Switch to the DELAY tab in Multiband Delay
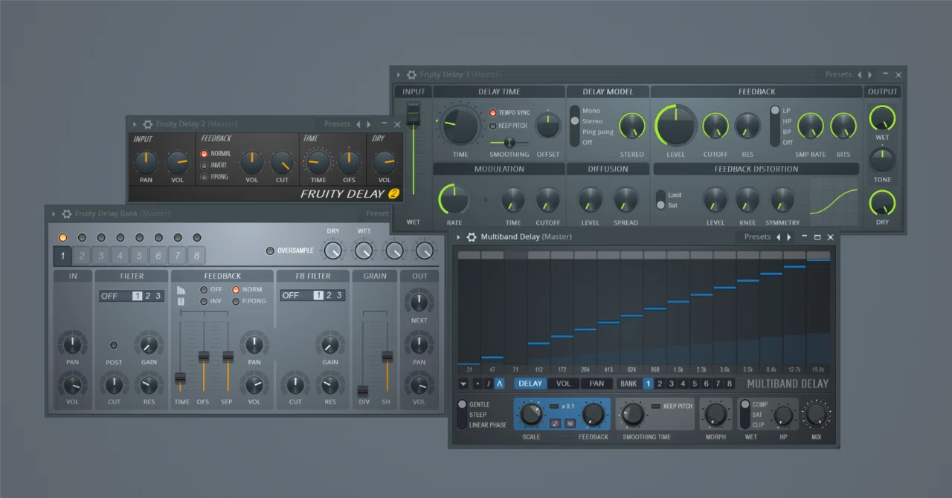Image resolution: width=952 pixels, height=498 pixels. tap(530, 384)
